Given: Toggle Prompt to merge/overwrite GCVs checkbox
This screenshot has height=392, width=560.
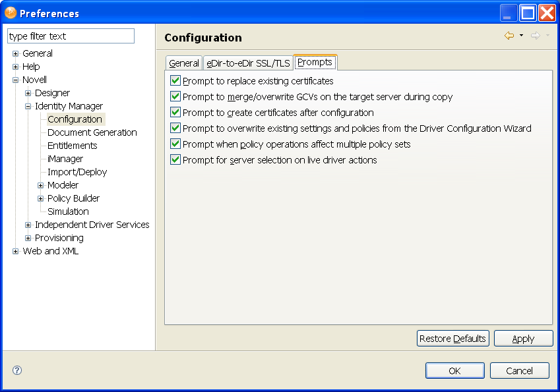Looking at the screenshot, I should (175, 96).
